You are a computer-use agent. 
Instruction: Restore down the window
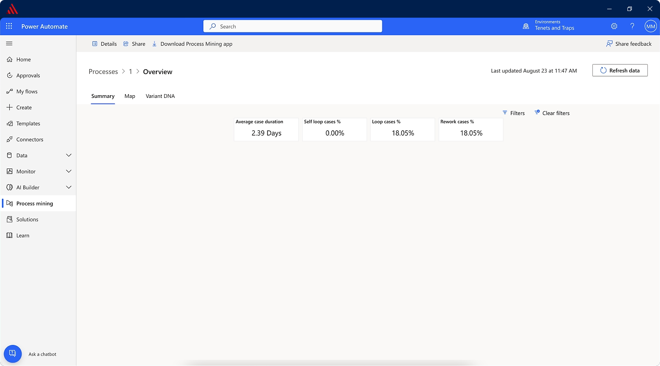[630, 9]
